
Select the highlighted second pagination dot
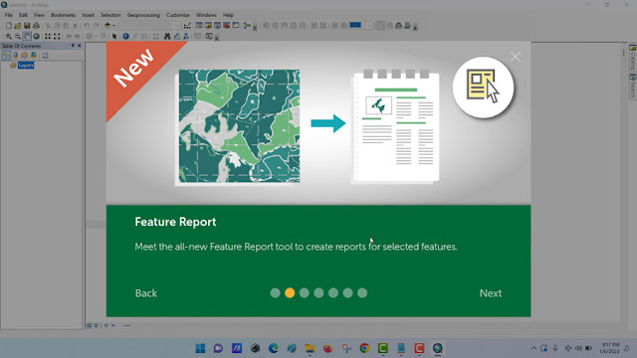click(290, 292)
